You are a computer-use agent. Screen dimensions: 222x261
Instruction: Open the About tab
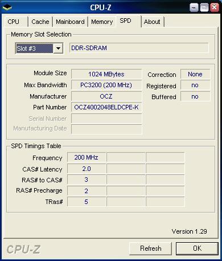153,22
